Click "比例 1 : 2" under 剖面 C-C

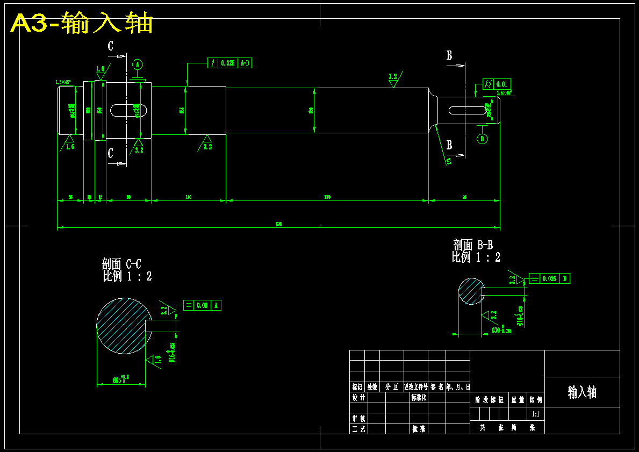[x=127, y=276]
